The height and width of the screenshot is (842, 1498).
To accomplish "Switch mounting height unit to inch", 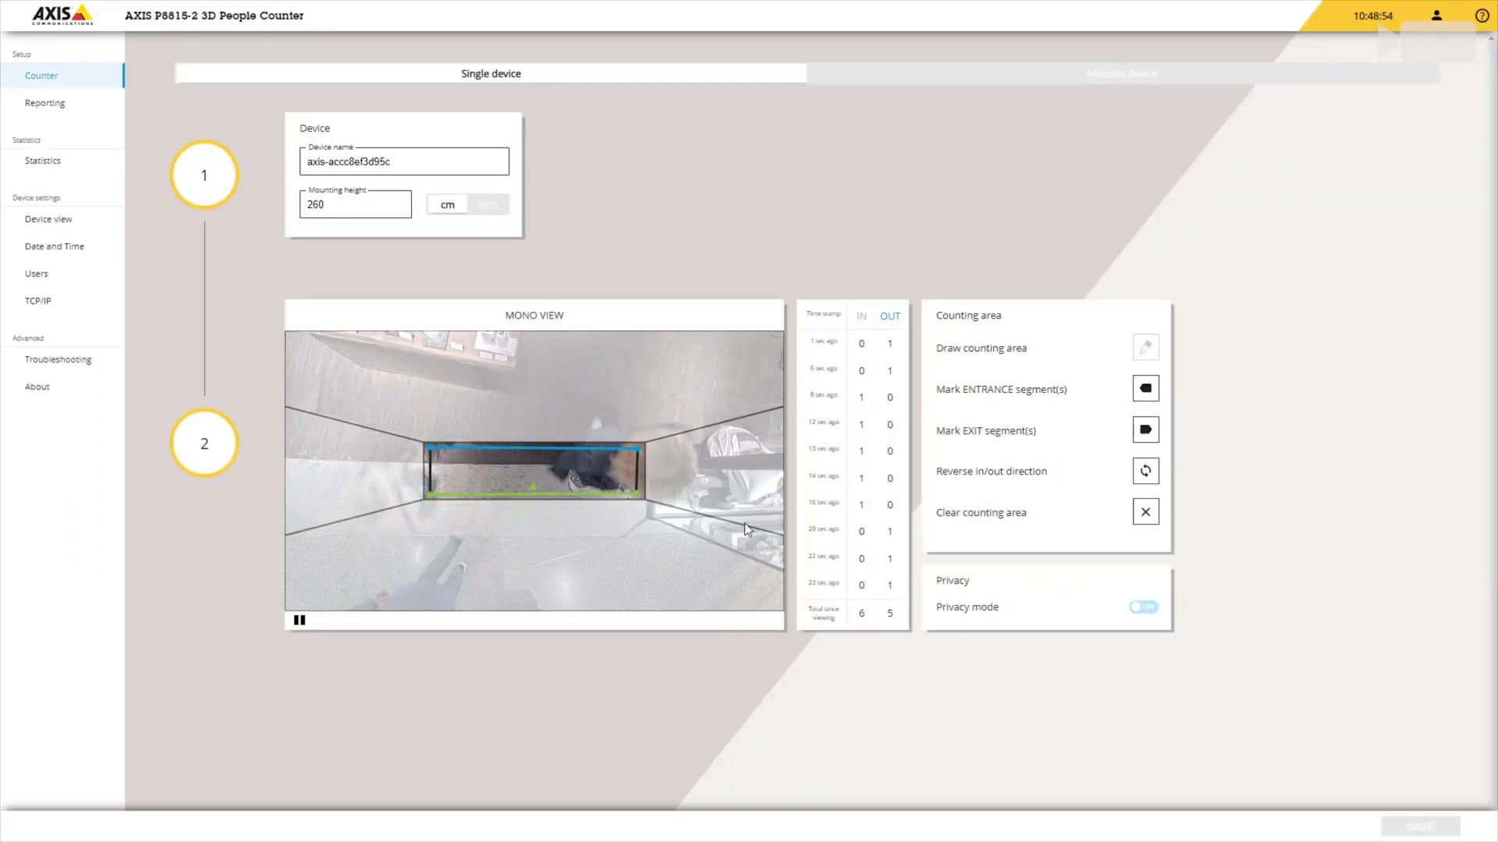I will [x=488, y=205].
